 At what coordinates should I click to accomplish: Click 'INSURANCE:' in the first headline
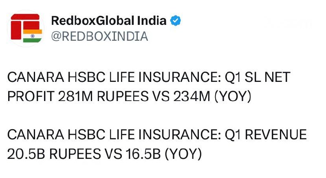(180, 77)
